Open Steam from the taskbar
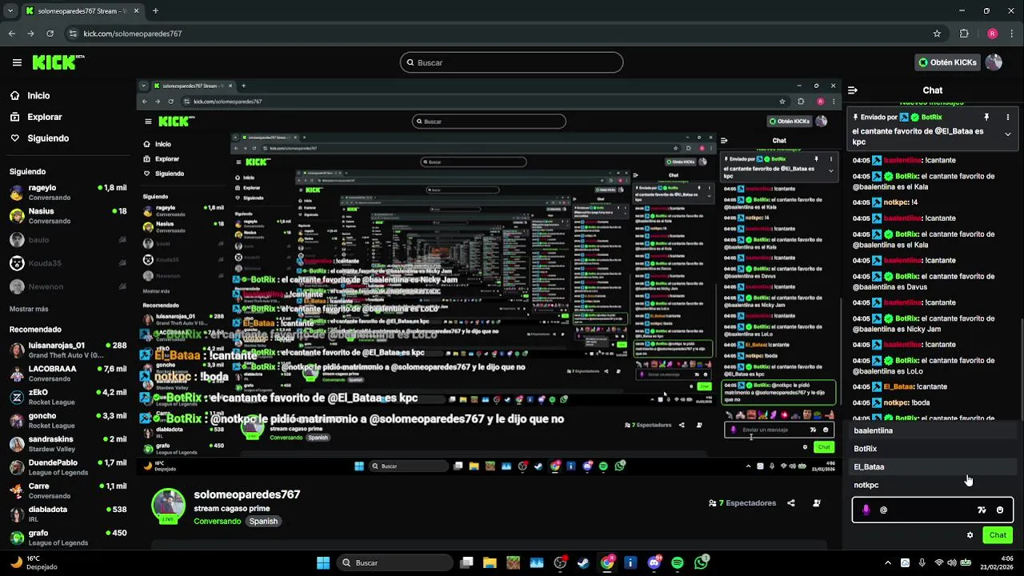Image resolution: width=1024 pixels, height=576 pixels. 583,563
